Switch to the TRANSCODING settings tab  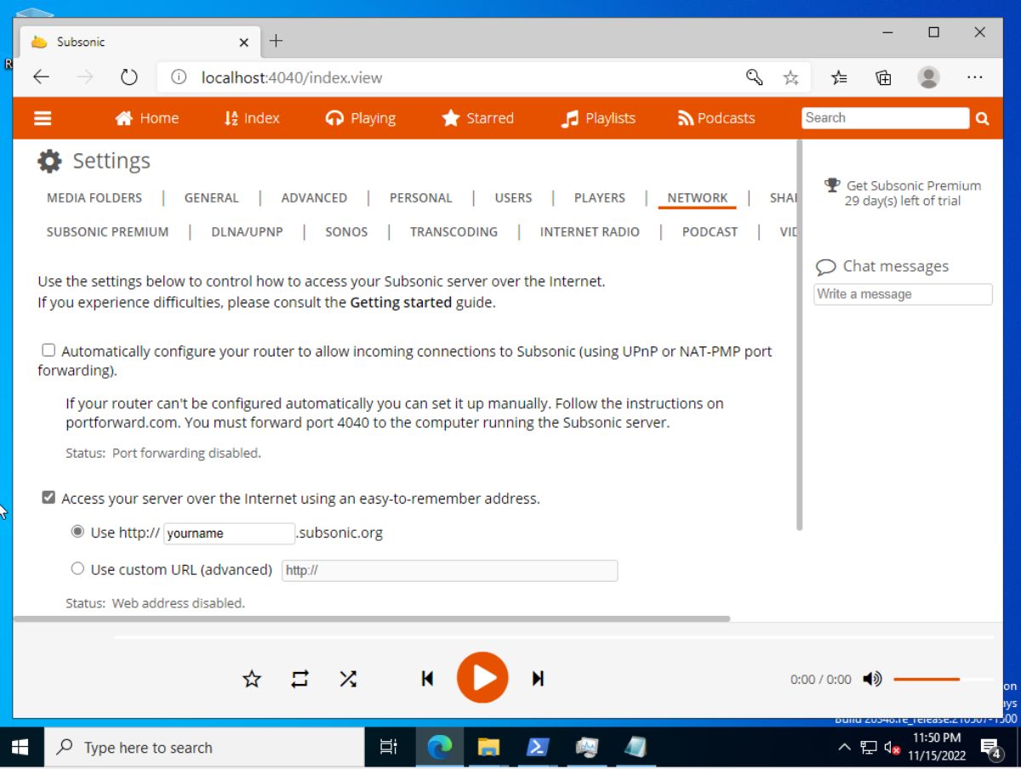453,231
